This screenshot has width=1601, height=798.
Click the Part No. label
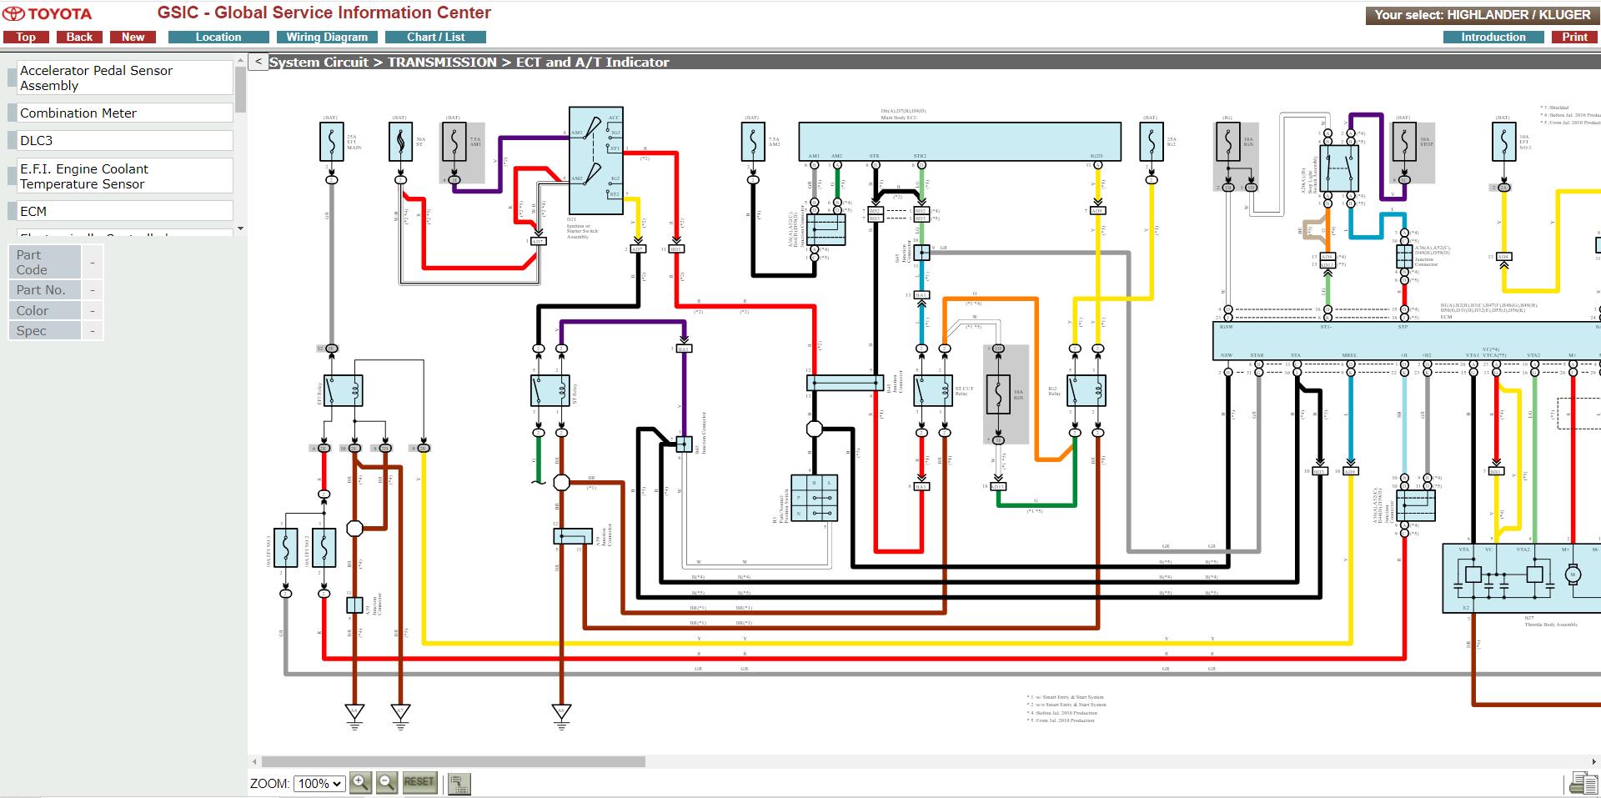pyautogui.click(x=45, y=289)
